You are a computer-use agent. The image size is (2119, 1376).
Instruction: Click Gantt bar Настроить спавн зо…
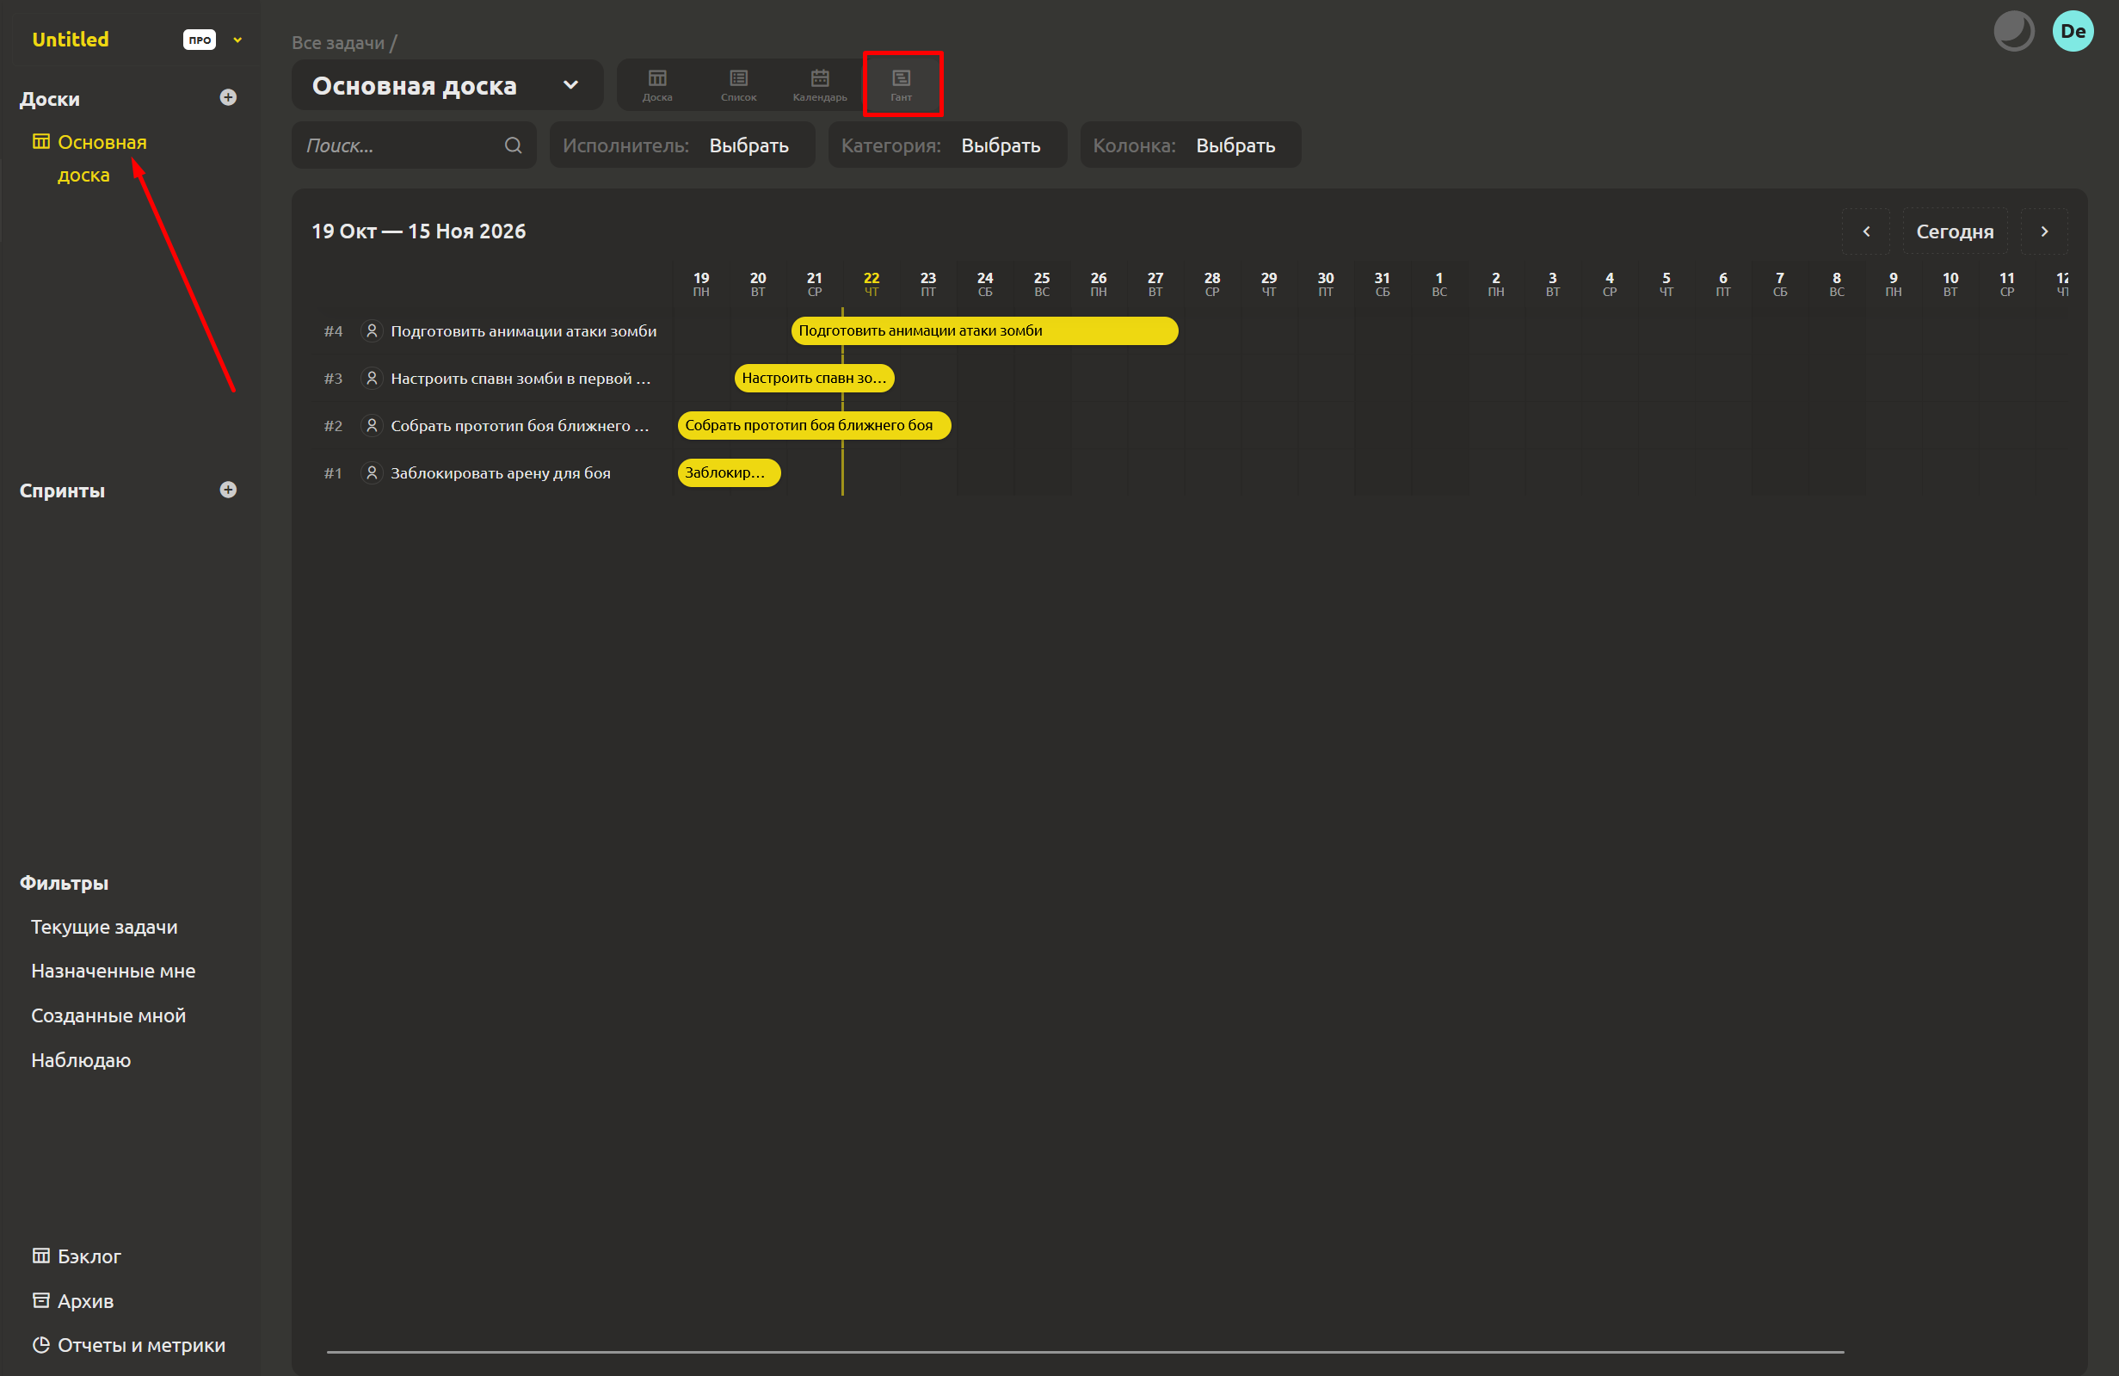click(815, 379)
